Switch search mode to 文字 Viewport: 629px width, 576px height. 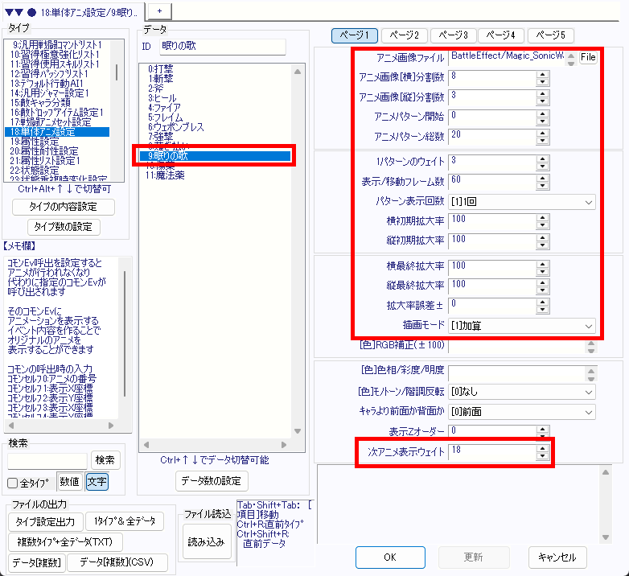click(97, 482)
